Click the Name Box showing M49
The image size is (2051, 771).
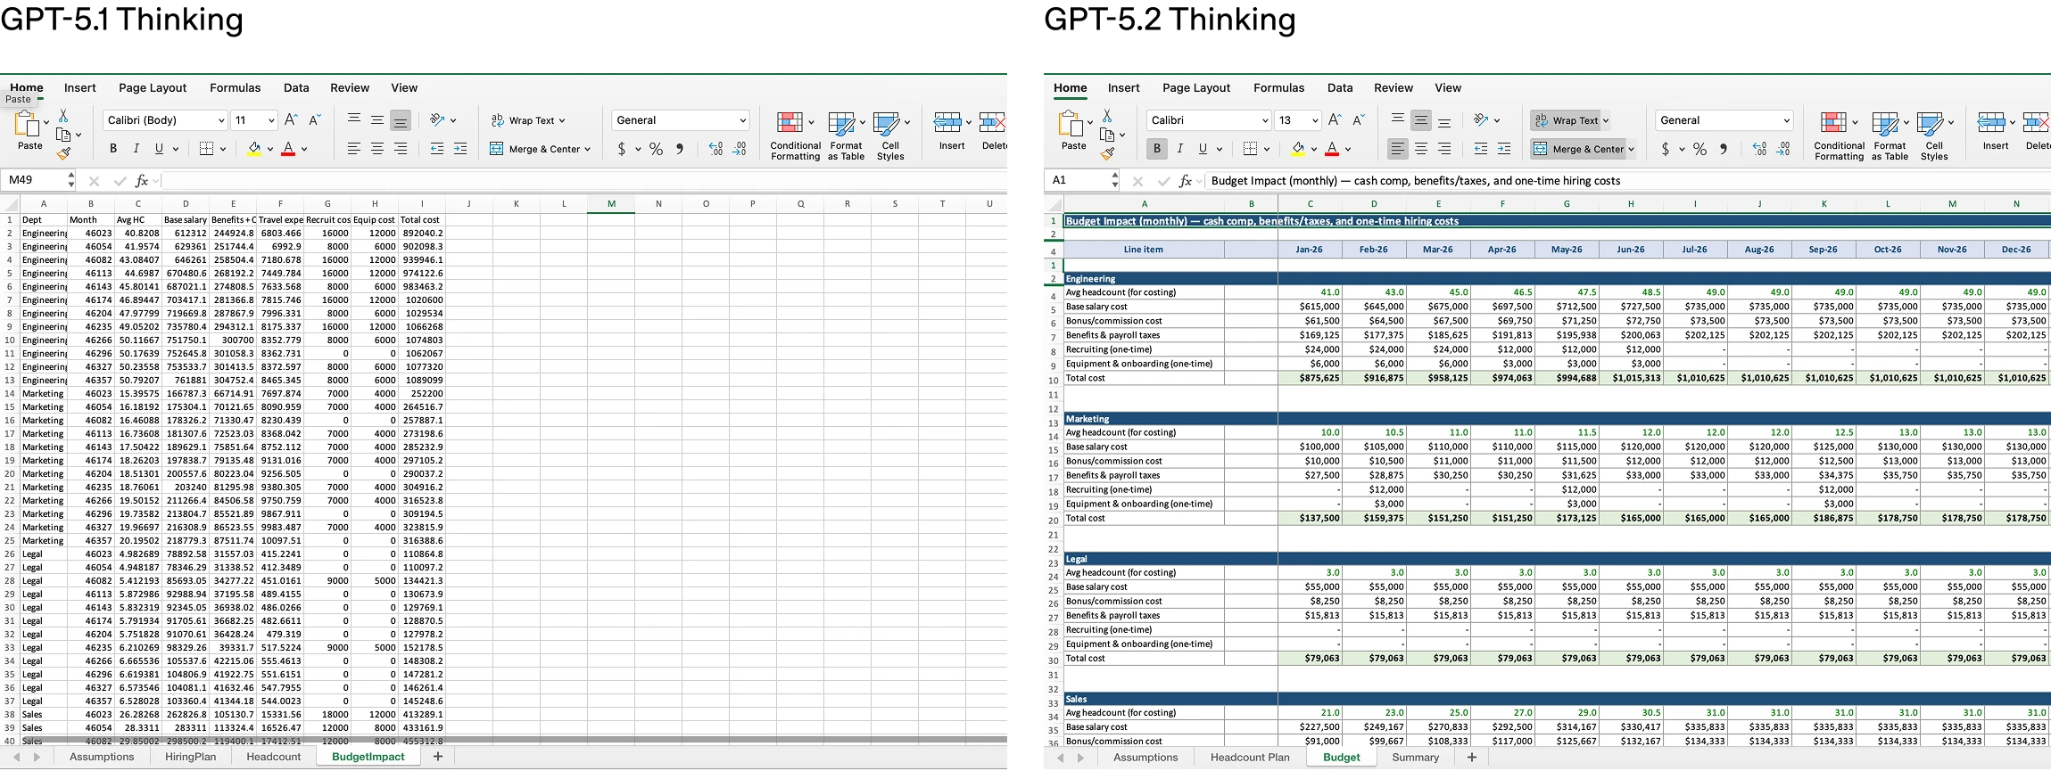tap(36, 181)
